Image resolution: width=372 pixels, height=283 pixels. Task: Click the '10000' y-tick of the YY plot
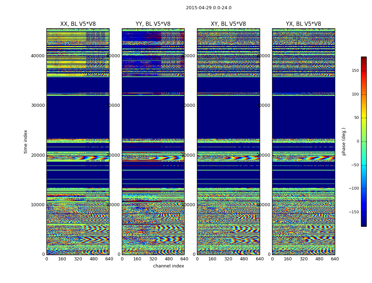click(x=113, y=204)
